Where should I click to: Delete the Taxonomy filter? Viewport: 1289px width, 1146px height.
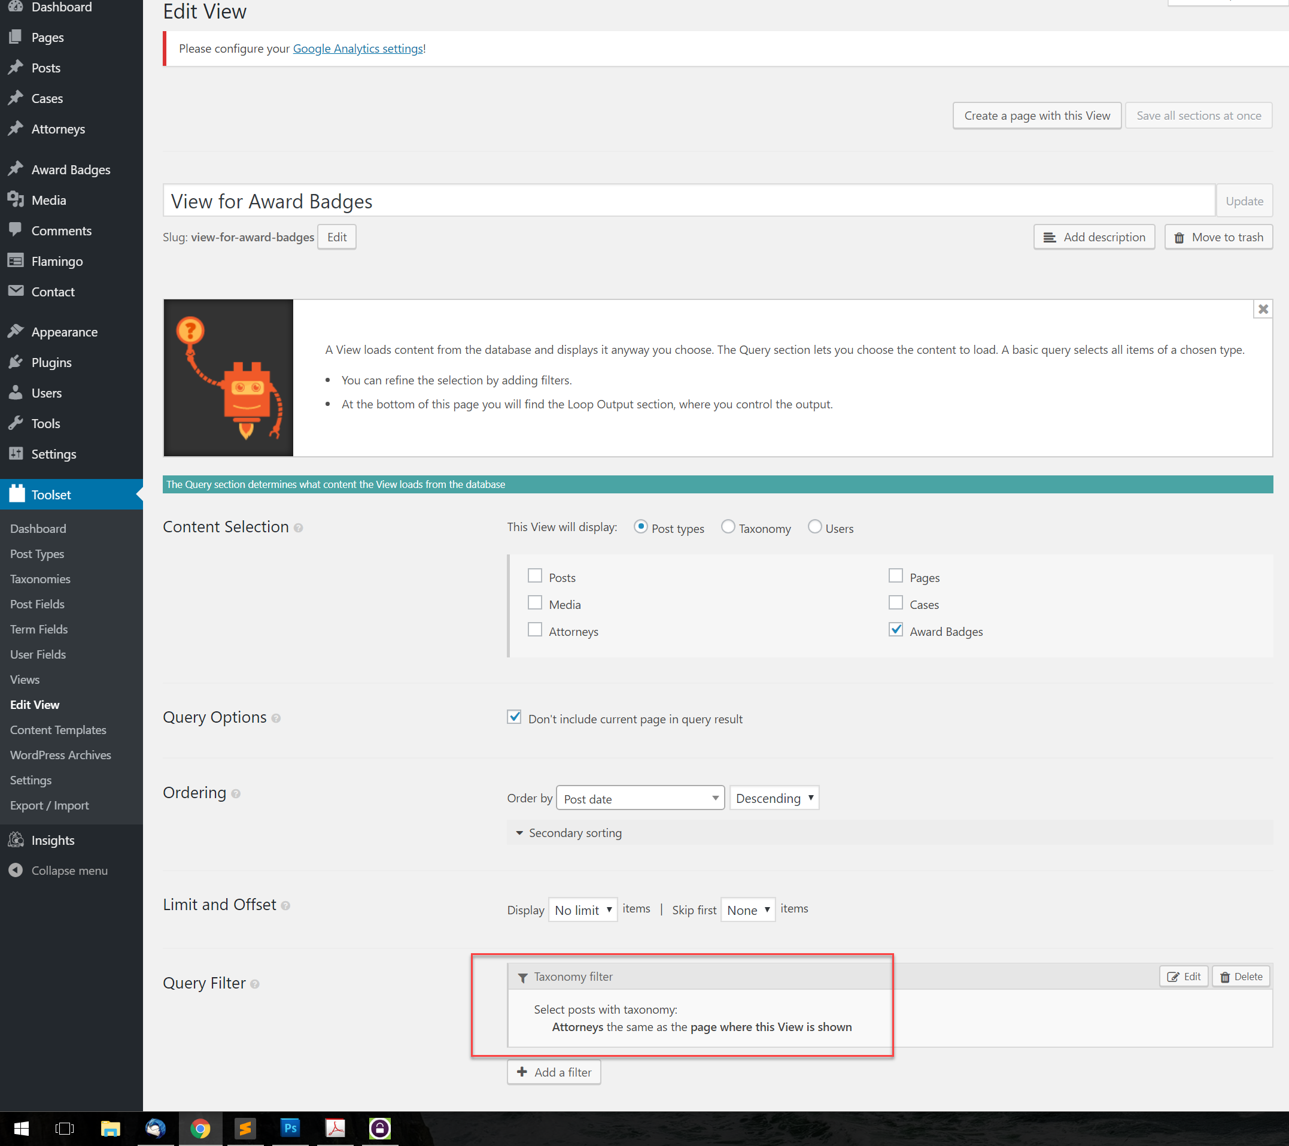1241,977
